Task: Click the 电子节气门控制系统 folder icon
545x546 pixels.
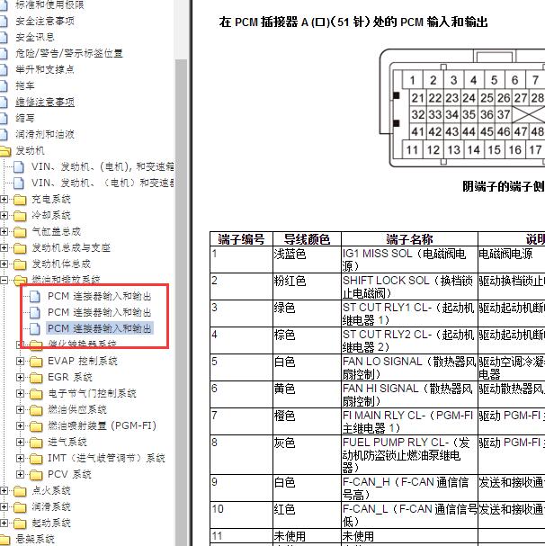Action: click(36, 394)
